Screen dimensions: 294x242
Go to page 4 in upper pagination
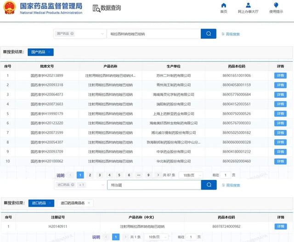pos(109,175)
